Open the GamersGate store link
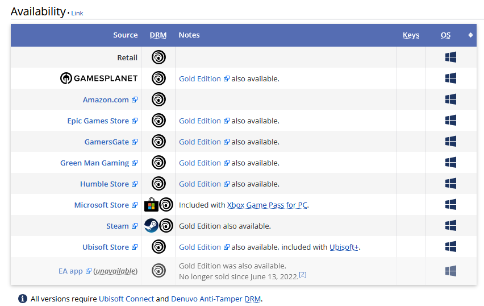Screen dimensions: 484x306 [x=111, y=142]
